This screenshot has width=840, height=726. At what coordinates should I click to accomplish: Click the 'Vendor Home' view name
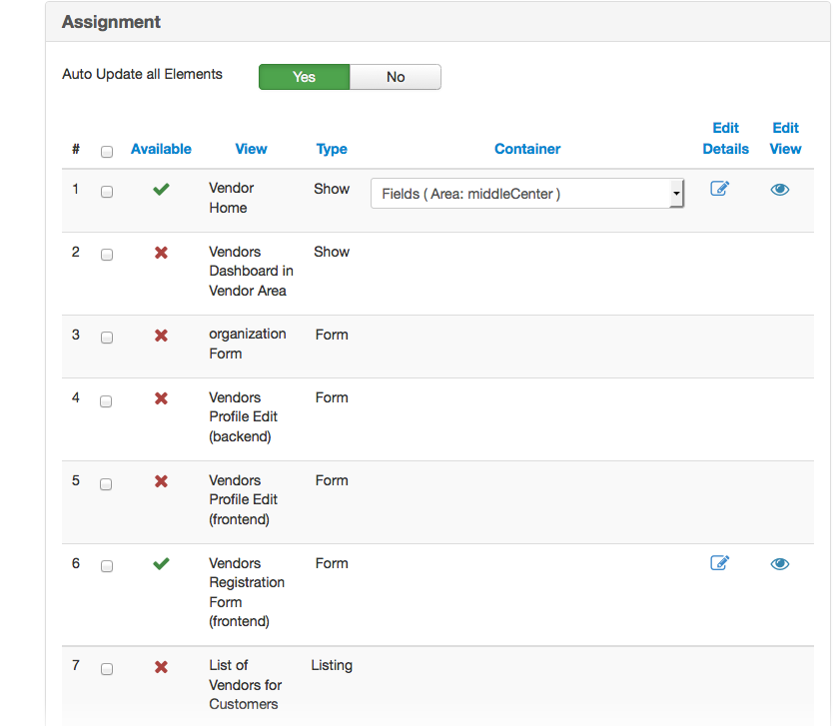(x=232, y=198)
